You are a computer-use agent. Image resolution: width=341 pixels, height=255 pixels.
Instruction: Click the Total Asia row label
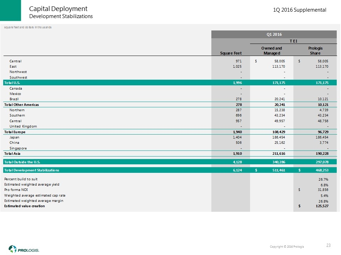pos(12,153)
